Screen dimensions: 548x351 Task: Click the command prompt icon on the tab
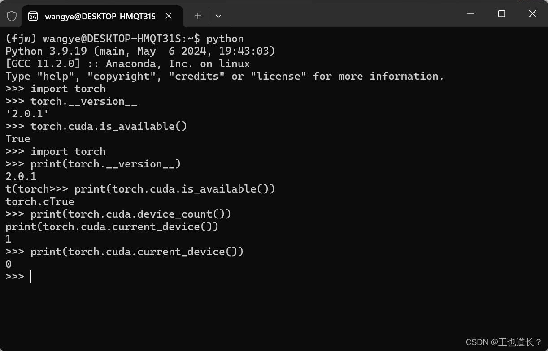point(33,16)
